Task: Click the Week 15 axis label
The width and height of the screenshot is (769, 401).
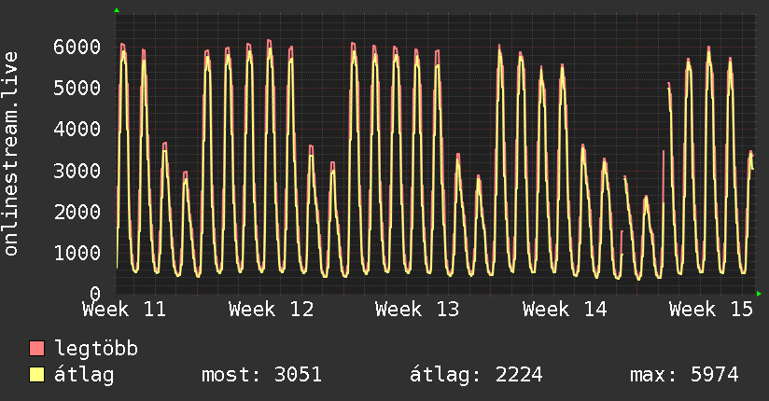Action: [x=710, y=310]
